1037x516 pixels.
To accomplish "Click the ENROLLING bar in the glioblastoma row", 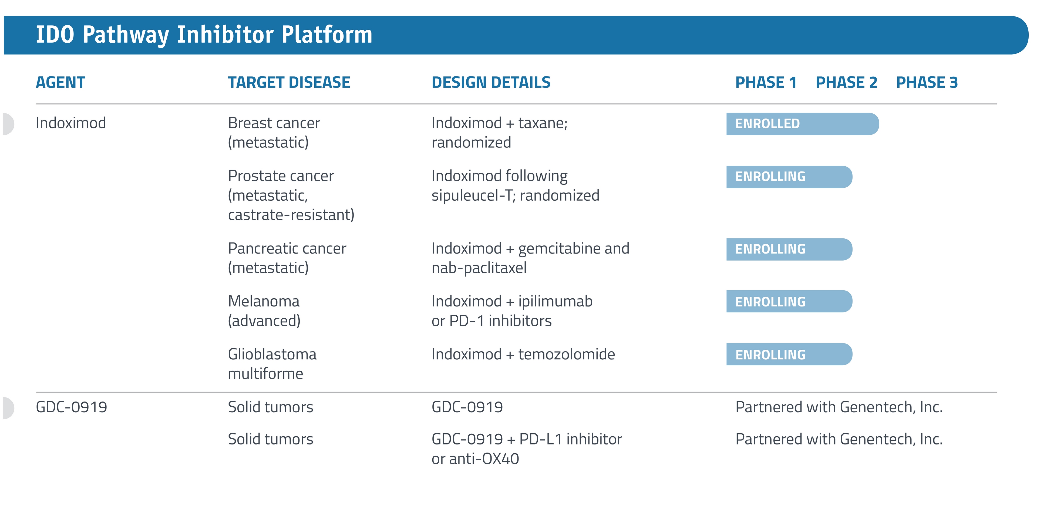I will (789, 354).
